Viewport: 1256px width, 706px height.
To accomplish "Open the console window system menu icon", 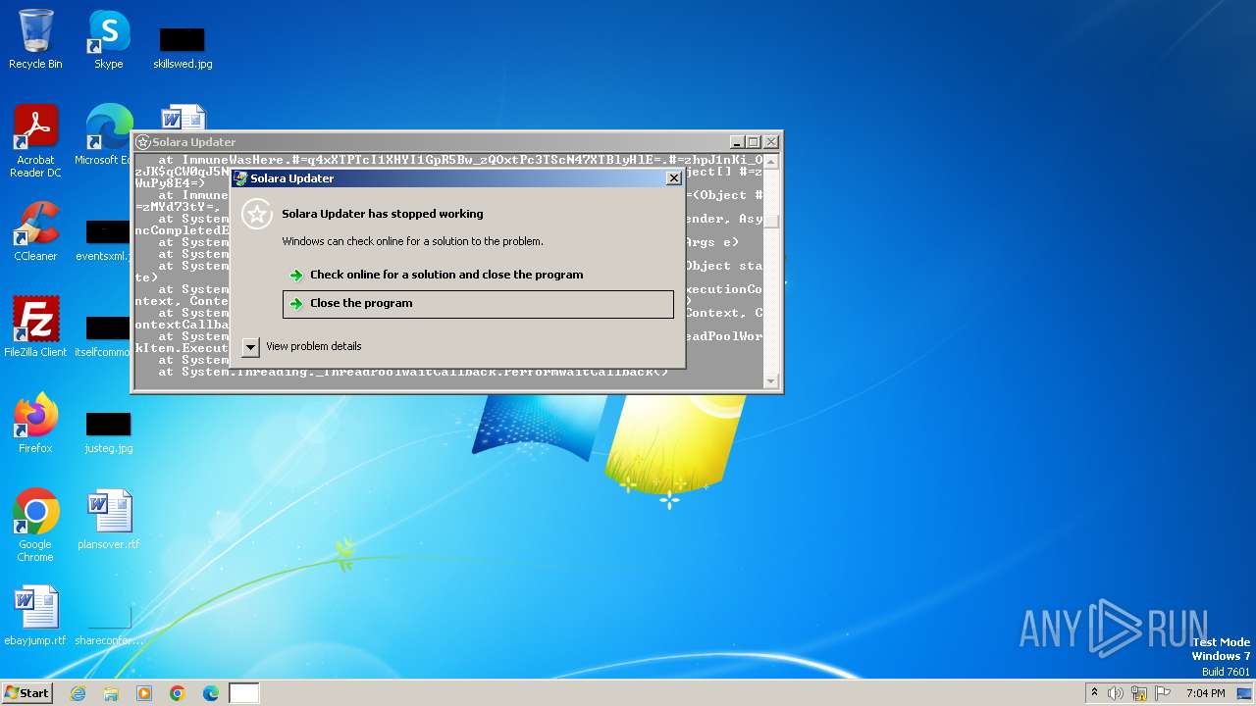I will click(143, 142).
